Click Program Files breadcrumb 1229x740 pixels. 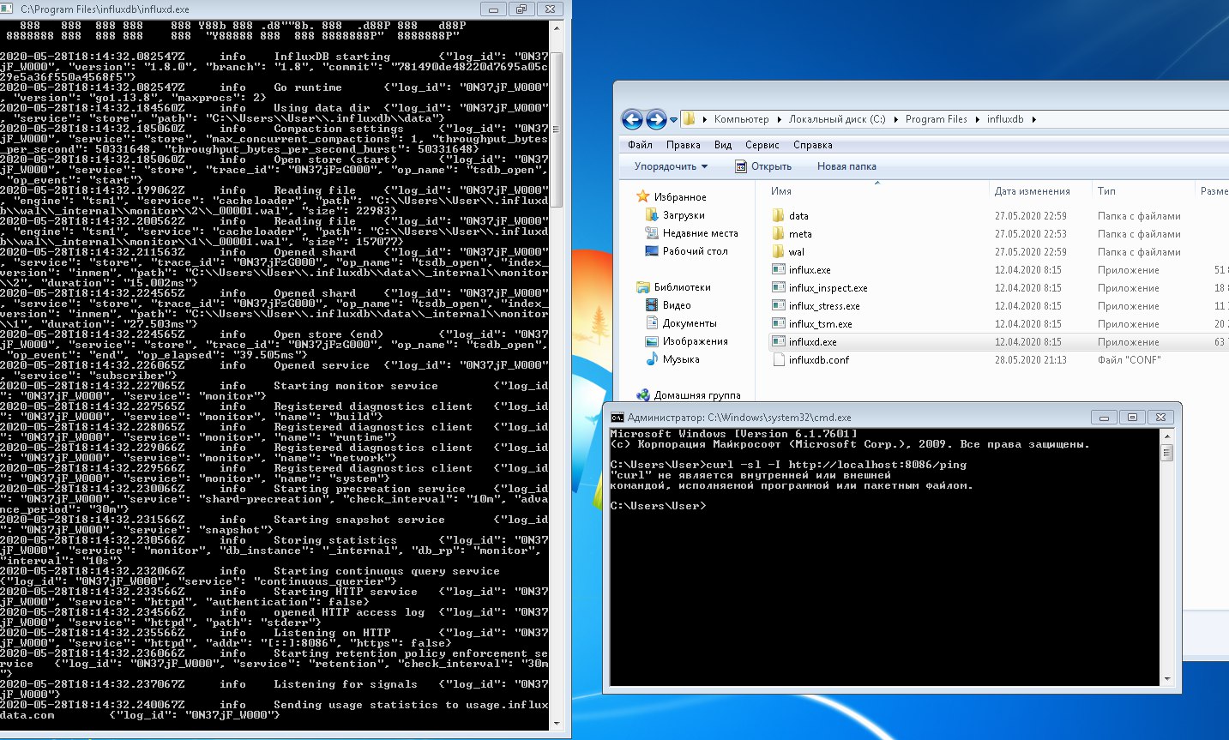936,119
